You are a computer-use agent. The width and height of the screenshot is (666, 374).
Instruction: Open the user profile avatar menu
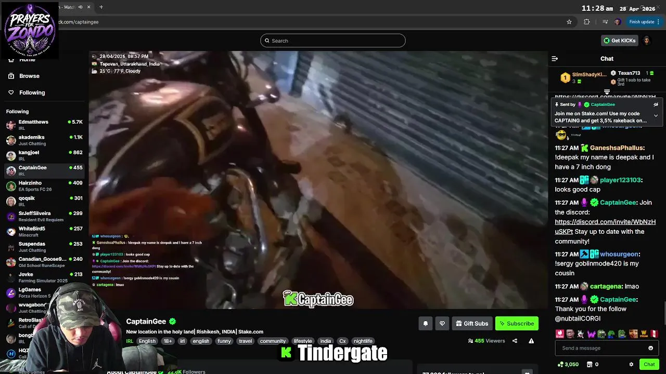pyautogui.click(x=647, y=41)
